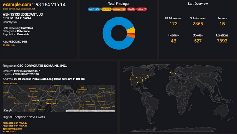Screen dimensions: 237x134
Task: Open the abuse email pivot link
Action: [x=12, y=129]
